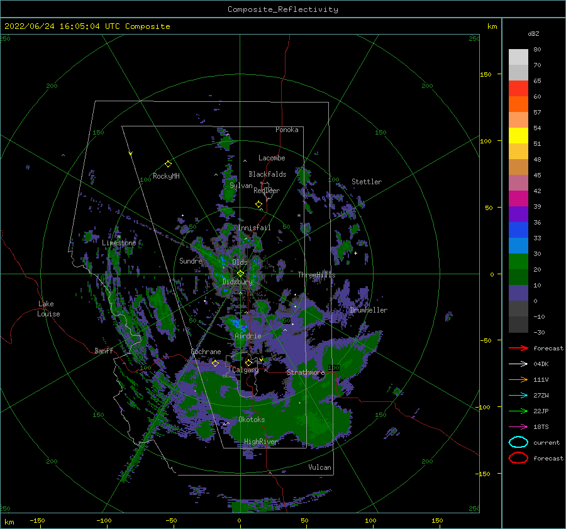Click the red 'forecast' oval icon
566x529 pixels.
[x=518, y=458]
